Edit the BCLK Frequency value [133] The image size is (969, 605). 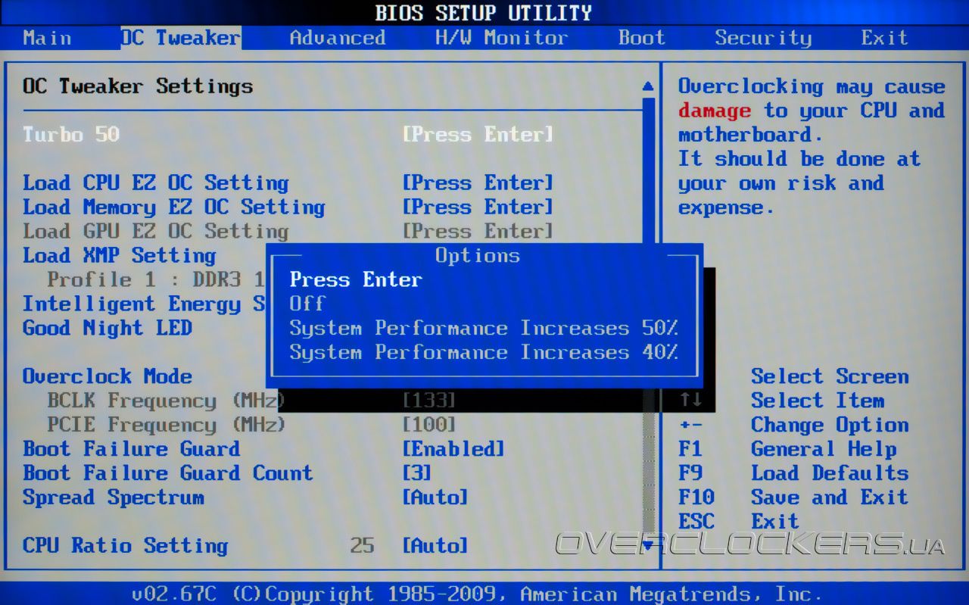(429, 401)
